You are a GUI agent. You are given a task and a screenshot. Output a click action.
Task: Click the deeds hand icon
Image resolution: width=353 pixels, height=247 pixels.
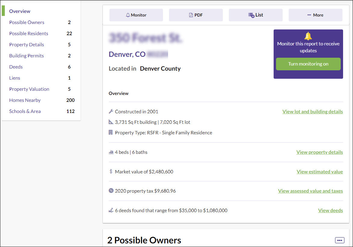pos(111,210)
